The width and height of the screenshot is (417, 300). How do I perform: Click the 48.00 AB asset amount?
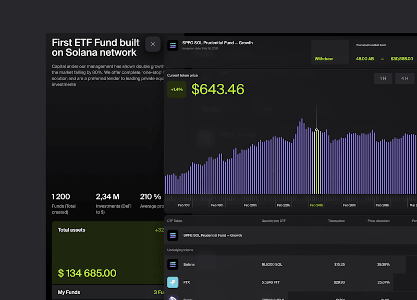[x=365, y=59]
